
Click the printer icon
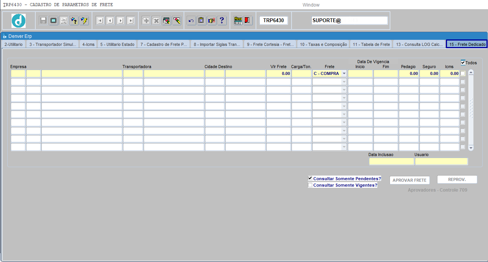pos(64,21)
